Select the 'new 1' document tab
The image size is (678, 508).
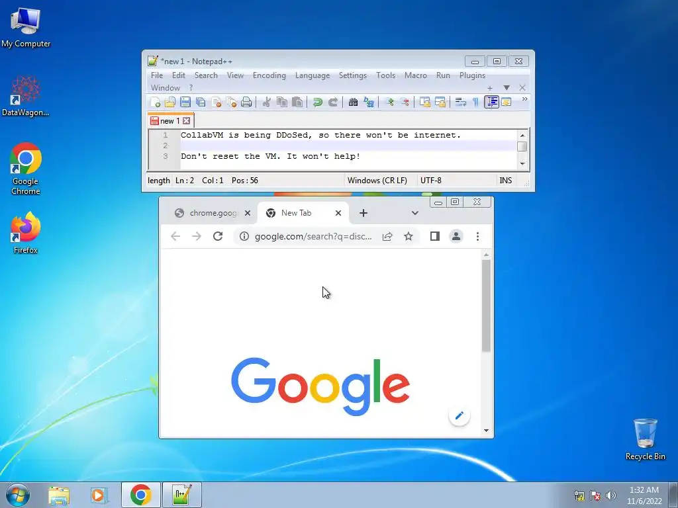pos(169,121)
